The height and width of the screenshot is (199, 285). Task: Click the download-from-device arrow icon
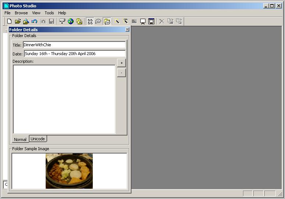(62, 21)
